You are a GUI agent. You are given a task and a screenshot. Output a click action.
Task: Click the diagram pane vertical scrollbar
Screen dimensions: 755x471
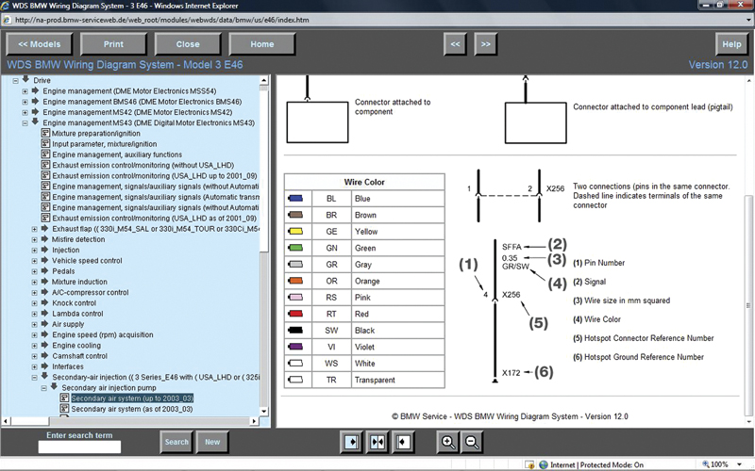[748, 305]
